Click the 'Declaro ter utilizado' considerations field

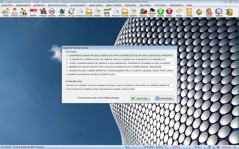pos(119,85)
